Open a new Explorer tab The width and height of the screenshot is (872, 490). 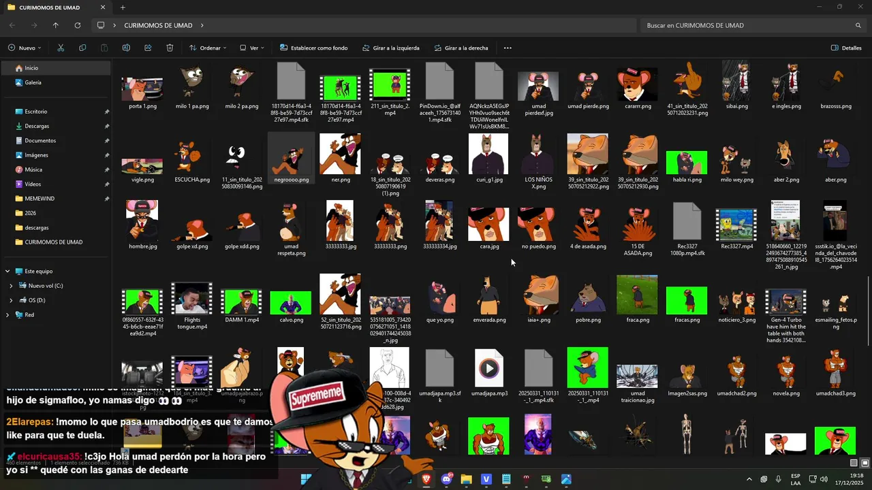pos(123,7)
